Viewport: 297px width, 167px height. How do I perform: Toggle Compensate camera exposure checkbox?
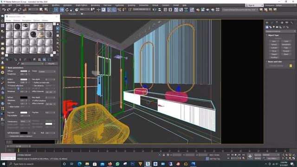coord(8,136)
